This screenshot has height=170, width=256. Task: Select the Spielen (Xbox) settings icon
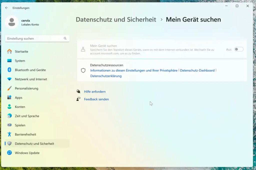9,125
